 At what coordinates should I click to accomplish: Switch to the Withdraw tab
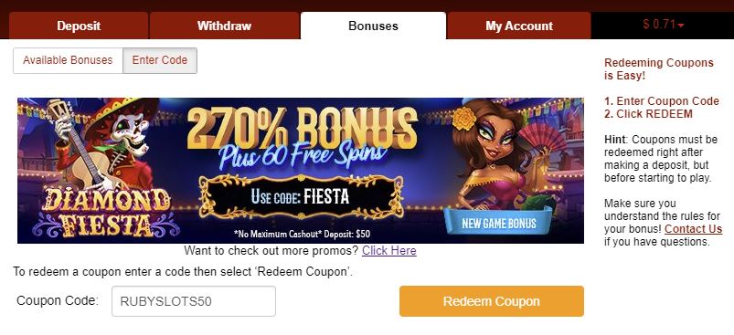coord(224,26)
